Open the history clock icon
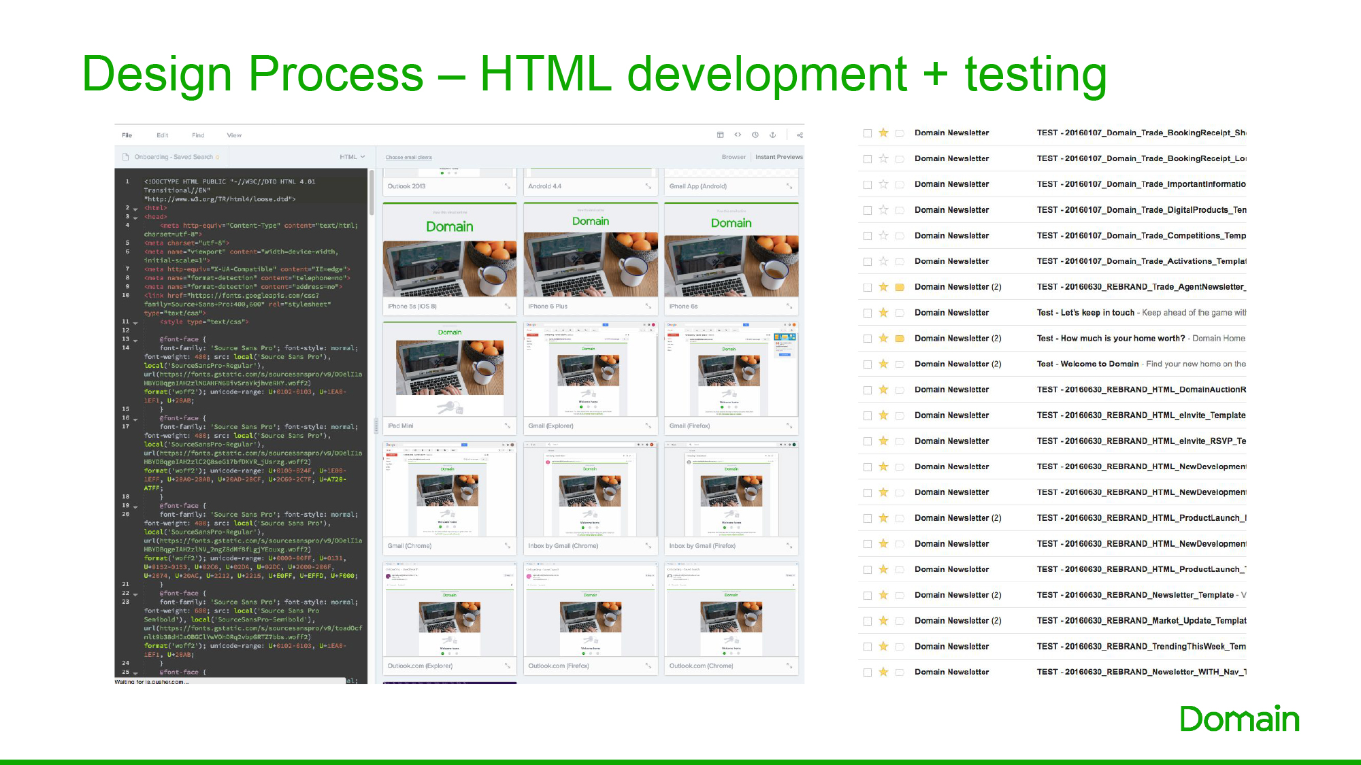Image resolution: width=1361 pixels, height=765 pixels. pyautogui.click(x=755, y=135)
